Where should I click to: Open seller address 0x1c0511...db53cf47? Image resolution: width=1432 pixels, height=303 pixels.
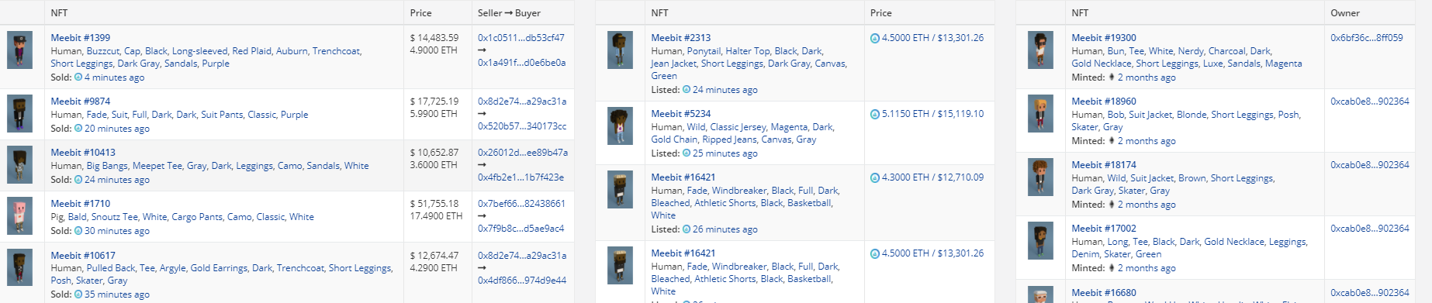pyautogui.click(x=521, y=37)
